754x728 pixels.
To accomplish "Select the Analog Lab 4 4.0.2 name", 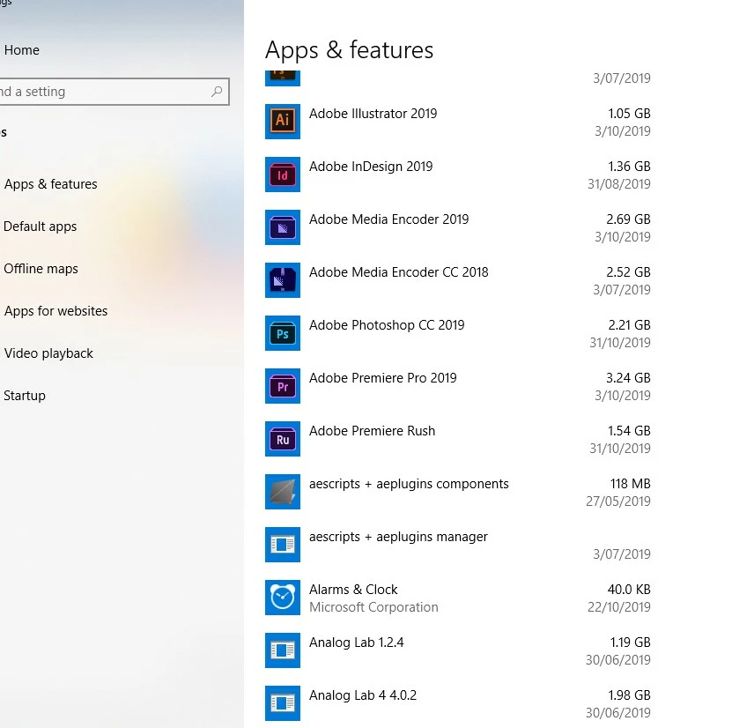I will click(363, 695).
